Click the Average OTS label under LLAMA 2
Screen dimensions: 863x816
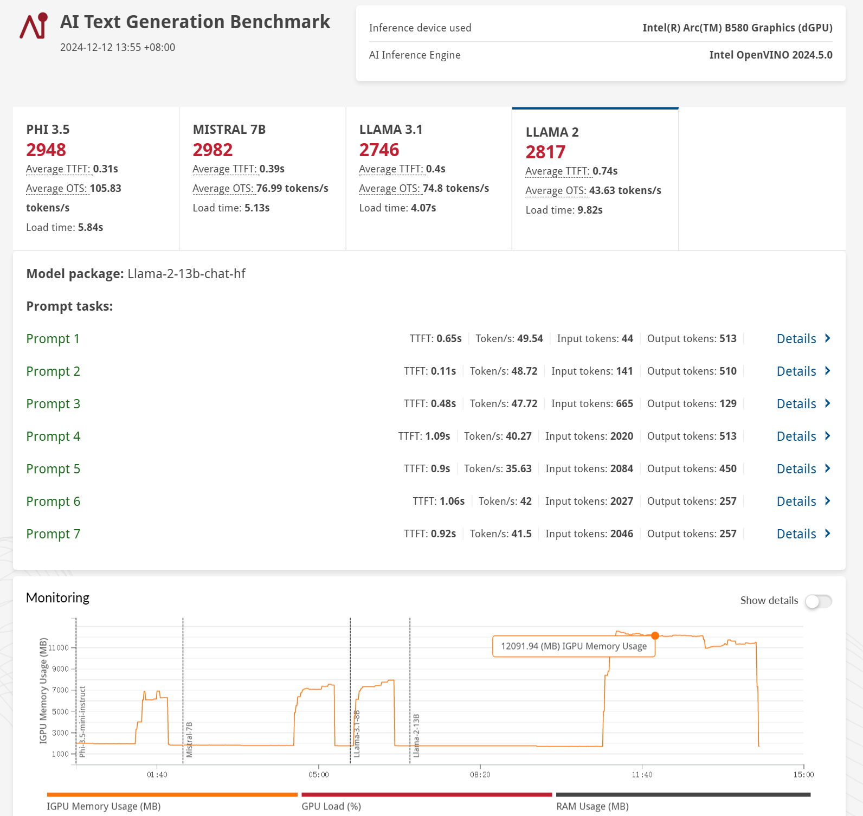tap(556, 191)
